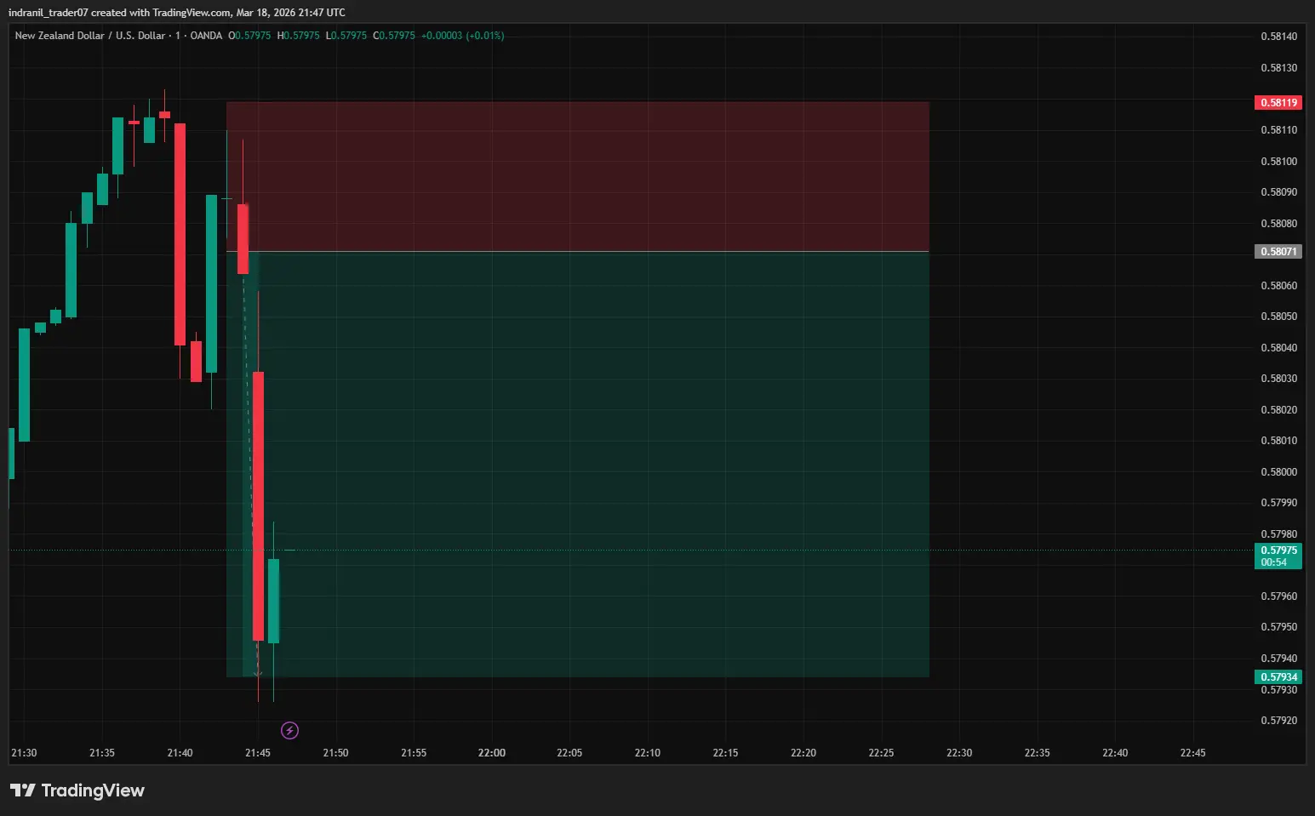Click the 0.58100 price axis label
The height and width of the screenshot is (816, 1315).
coord(1278,162)
